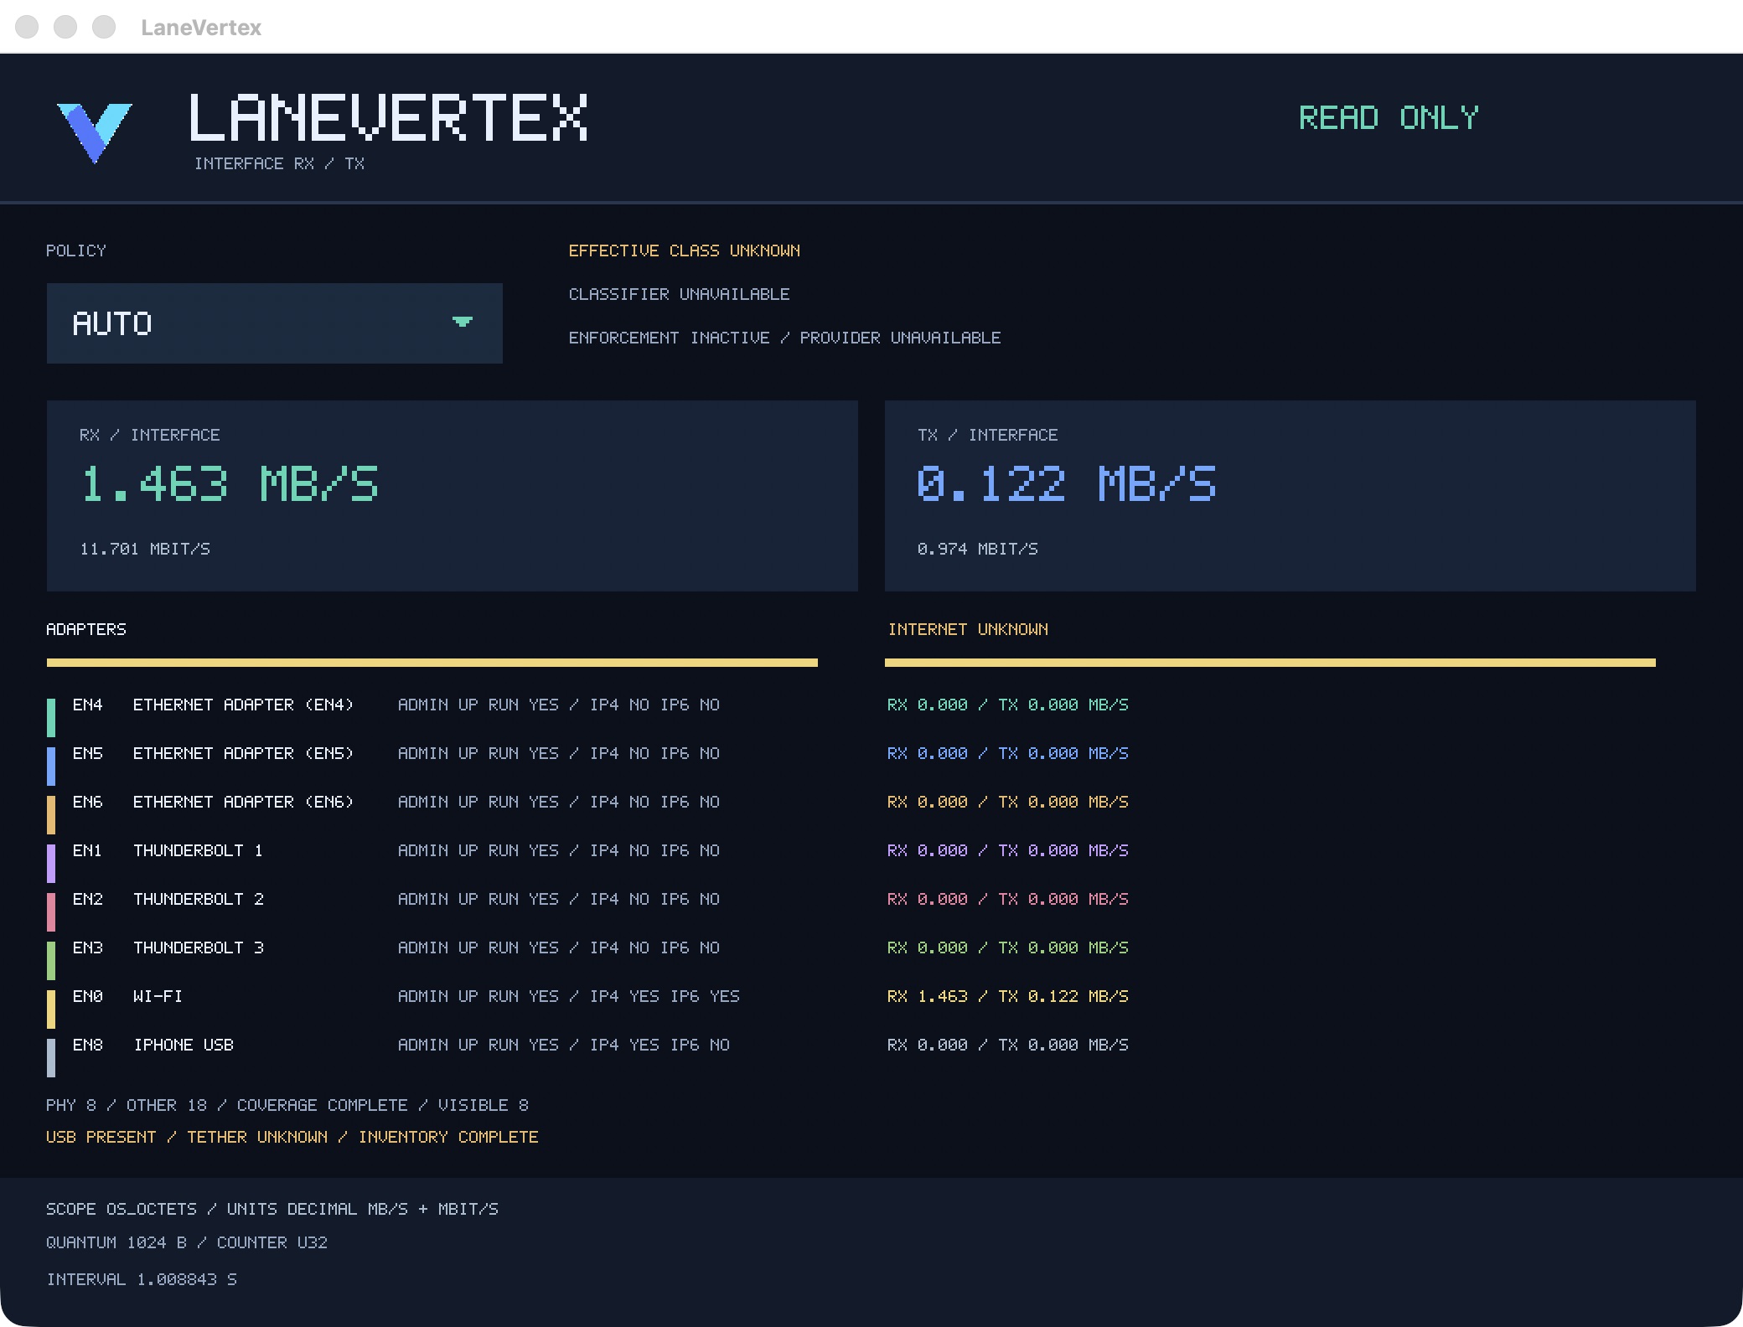Click the 11.701 MBIT/S RX reading
Image resolution: width=1743 pixels, height=1327 pixels.
tap(145, 549)
